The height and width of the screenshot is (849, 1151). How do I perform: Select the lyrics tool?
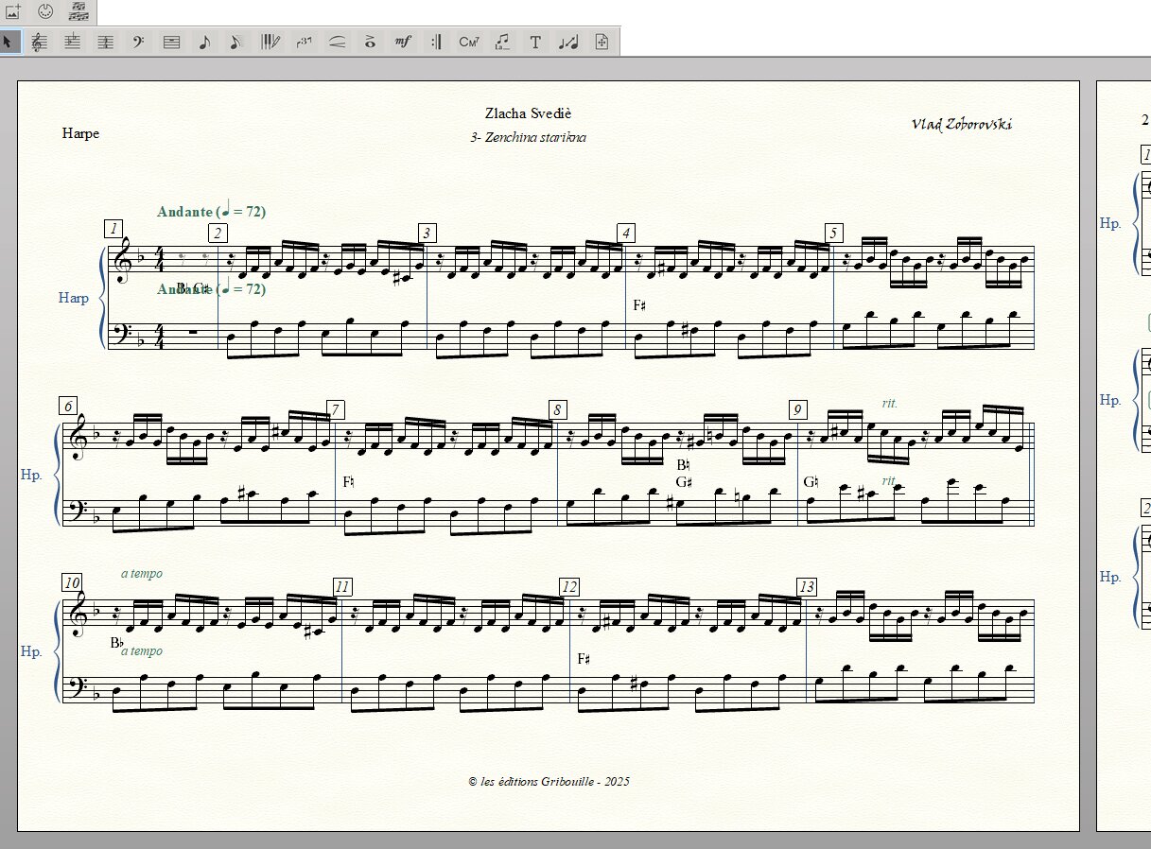[x=502, y=42]
